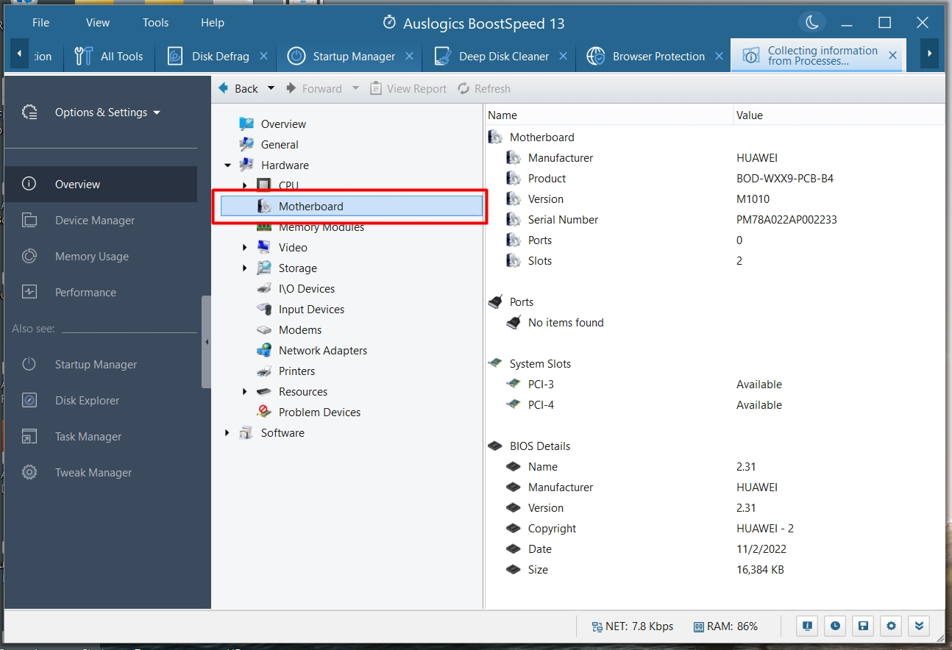
Task: Open the Tools menu
Action: click(x=155, y=23)
